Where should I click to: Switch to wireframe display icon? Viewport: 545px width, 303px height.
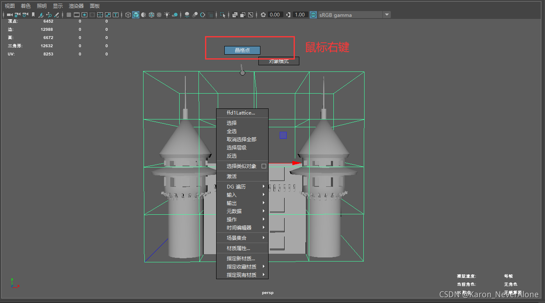128,15
